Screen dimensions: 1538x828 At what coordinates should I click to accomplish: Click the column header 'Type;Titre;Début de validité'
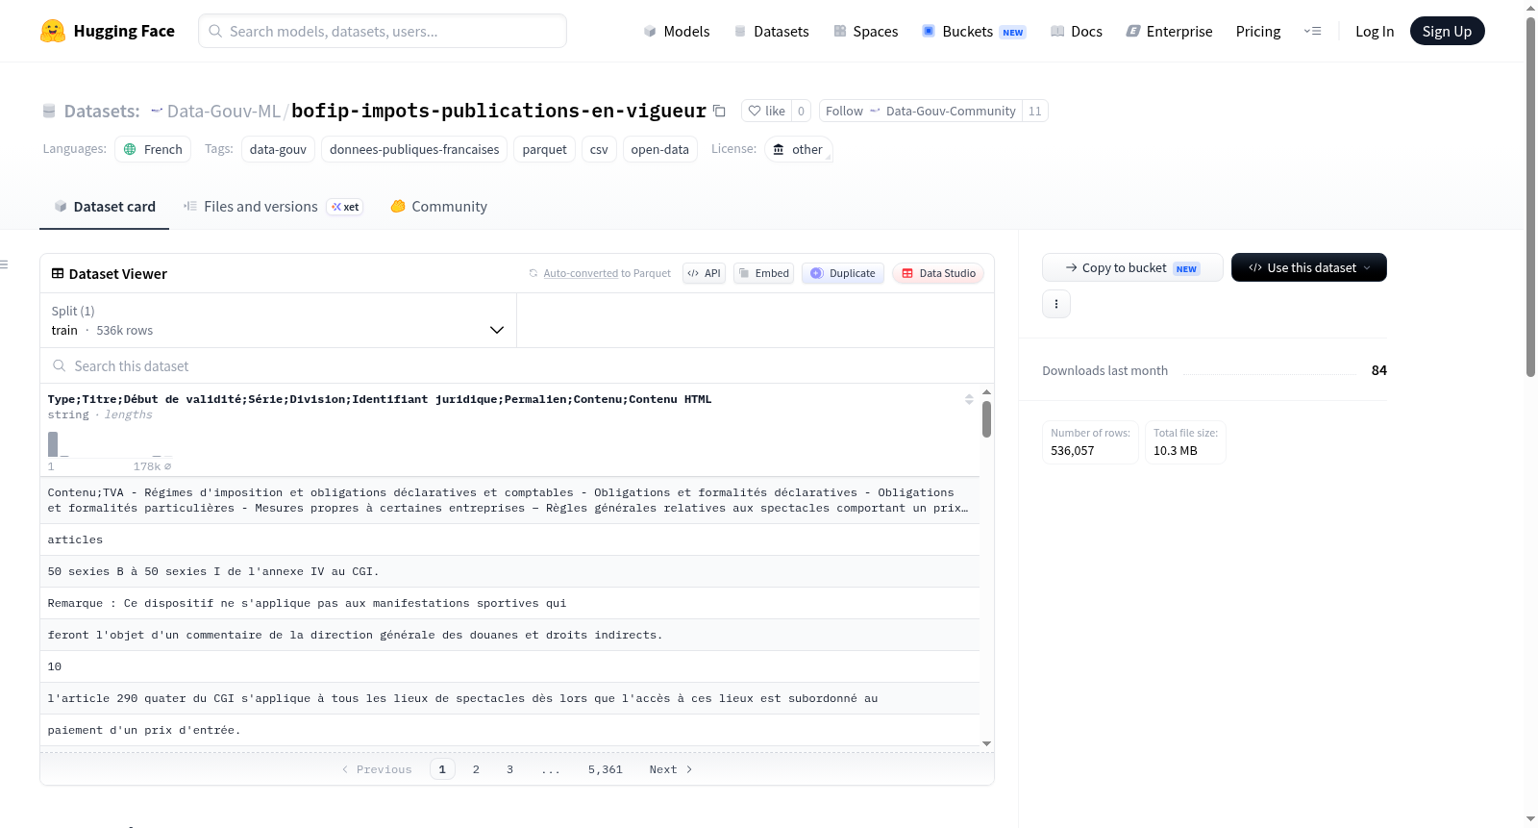point(380,399)
